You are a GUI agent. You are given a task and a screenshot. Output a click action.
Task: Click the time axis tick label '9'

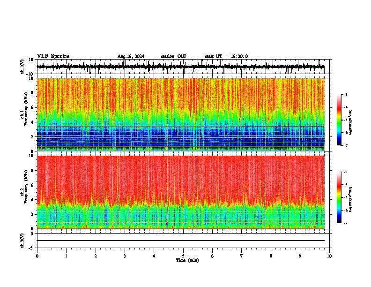click(x=300, y=256)
